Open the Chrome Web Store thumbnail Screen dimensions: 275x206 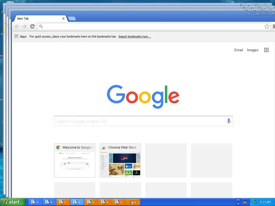120,160
